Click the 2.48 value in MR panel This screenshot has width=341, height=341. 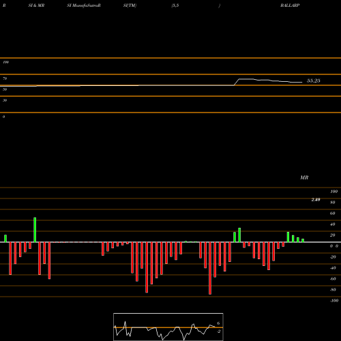tap(316, 200)
